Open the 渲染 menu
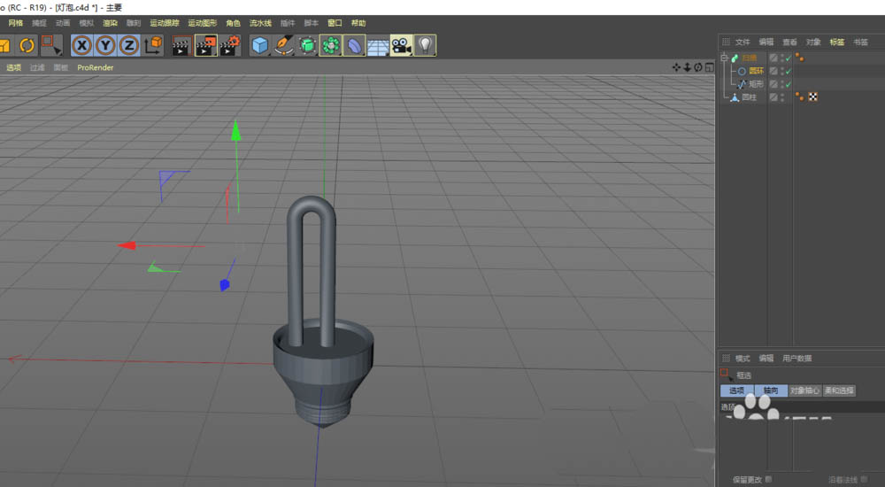Image resolution: width=885 pixels, height=487 pixels. pos(110,22)
